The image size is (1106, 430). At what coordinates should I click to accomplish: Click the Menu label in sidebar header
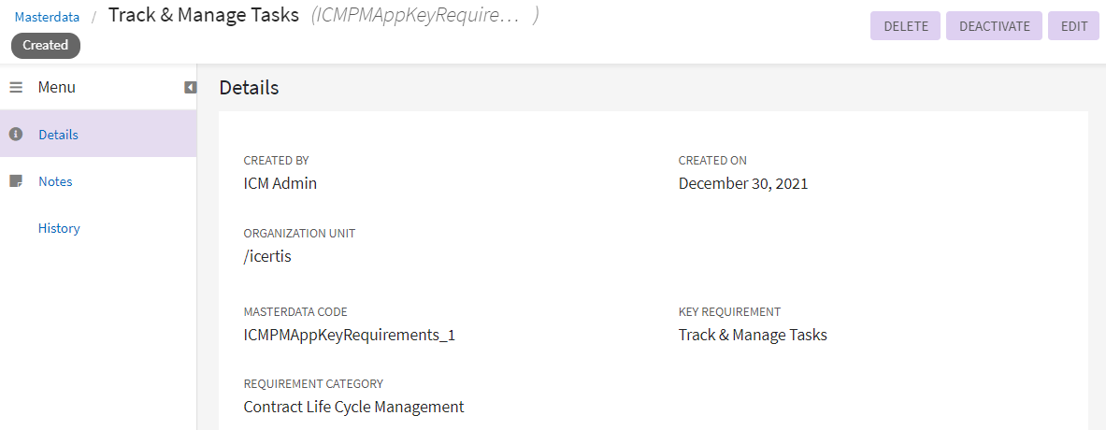57,87
